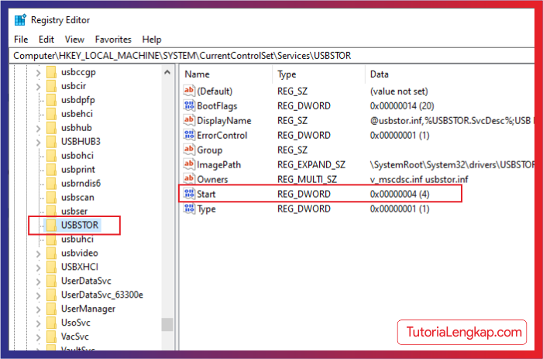
Task: Click the REG_EXPAND_SZ type cell
Action: pyautogui.click(x=311, y=164)
